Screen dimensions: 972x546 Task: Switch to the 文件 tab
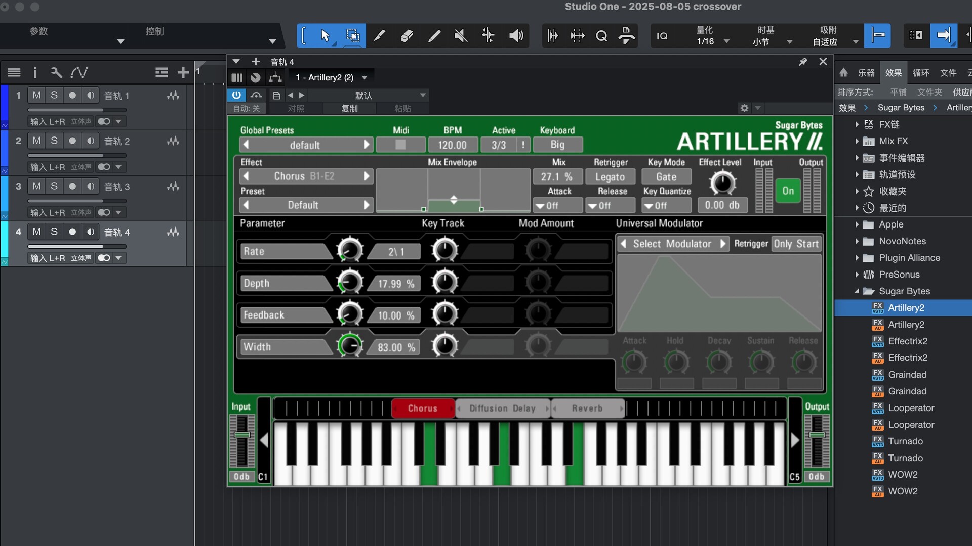coord(948,73)
